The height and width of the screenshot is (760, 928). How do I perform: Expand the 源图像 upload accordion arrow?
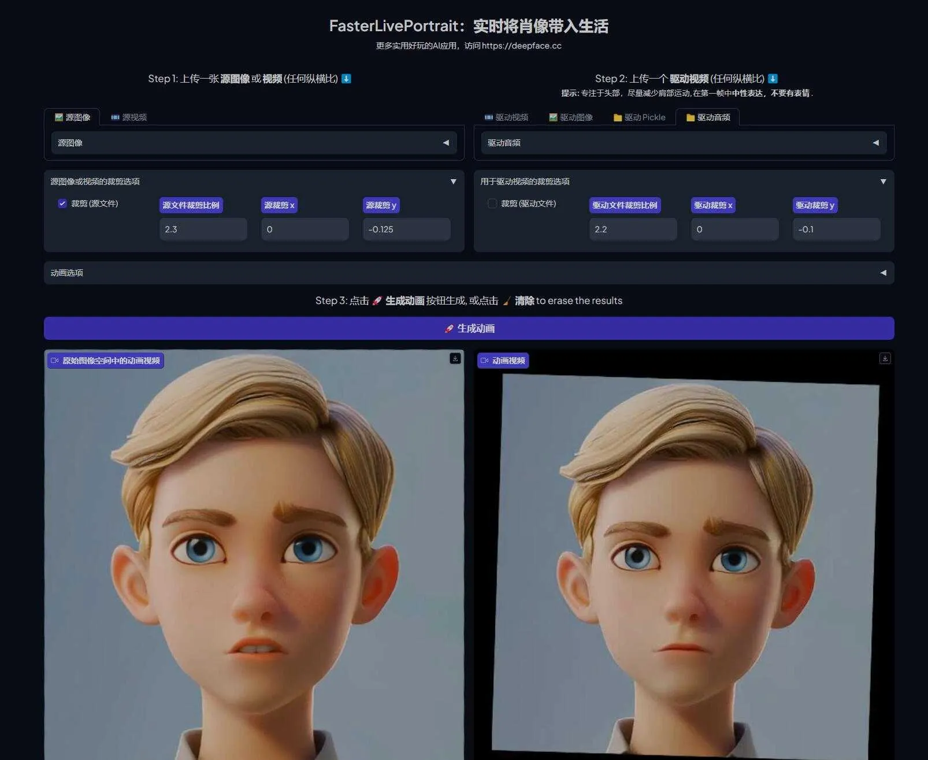click(446, 143)
